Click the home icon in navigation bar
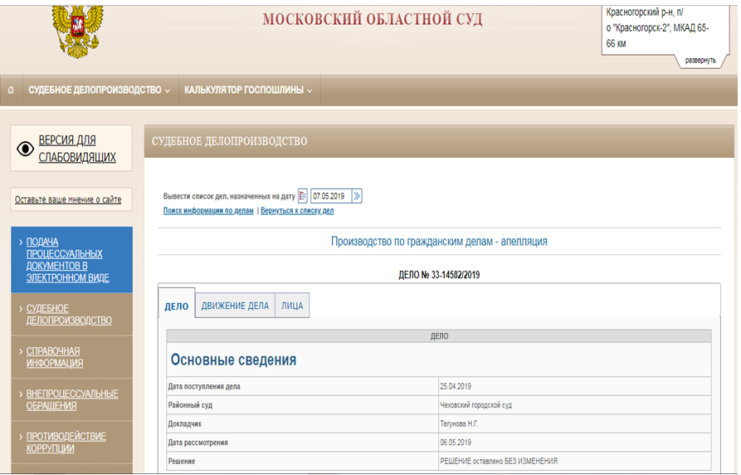The height and width of the screenshot is (475, 741). pyautogui.click(x=11, y=90)
